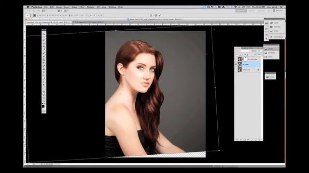Open the Image menu
Screen dimensions: 309x173
click(x=59, y=7)
